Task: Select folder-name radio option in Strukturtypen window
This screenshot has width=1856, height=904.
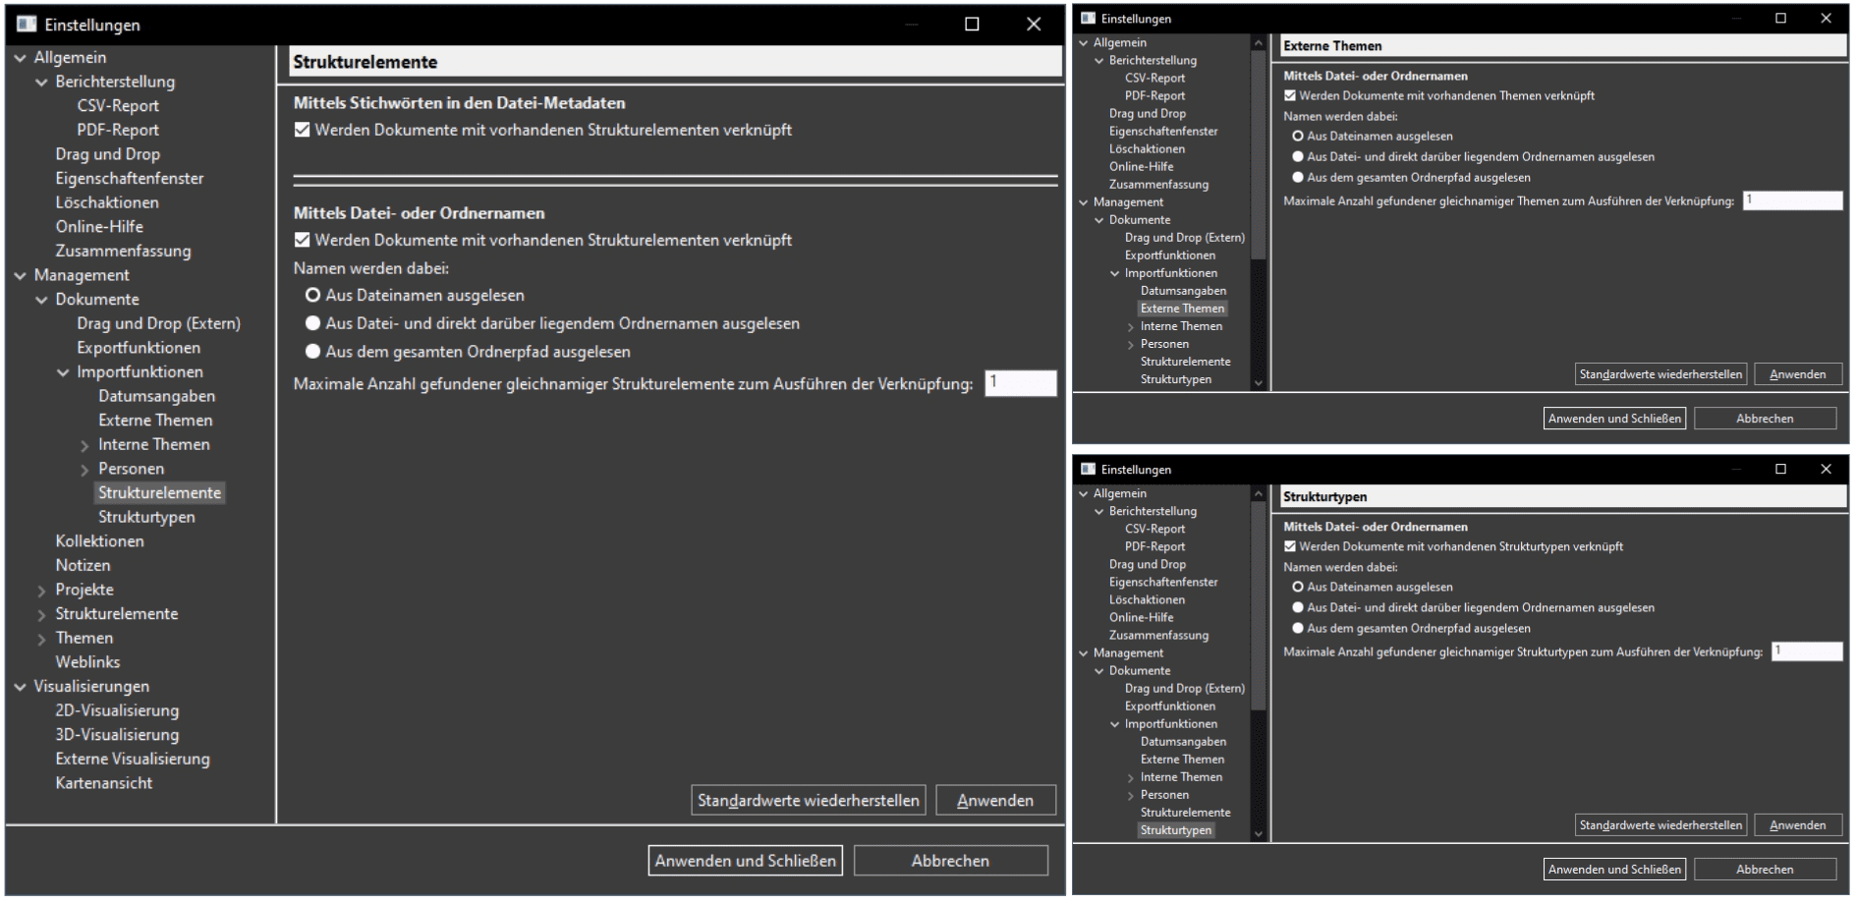Action: tap(1298, 607)
